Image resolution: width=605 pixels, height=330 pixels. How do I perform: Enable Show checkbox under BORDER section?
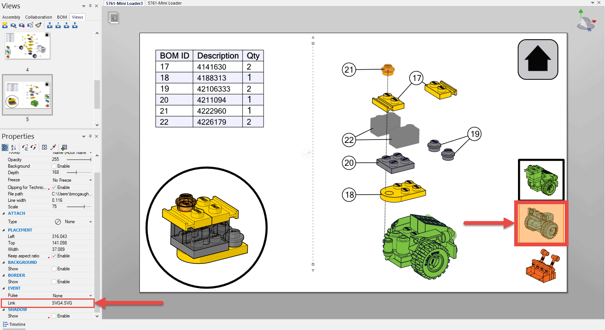(54, 282)
